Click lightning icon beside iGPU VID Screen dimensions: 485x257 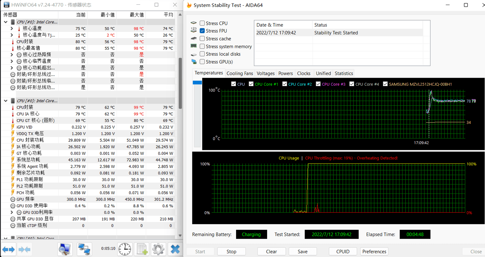13,127
